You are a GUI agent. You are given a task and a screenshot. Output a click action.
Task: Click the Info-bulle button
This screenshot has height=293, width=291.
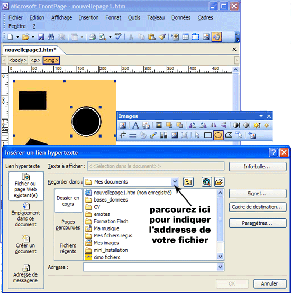pos(258,167)
